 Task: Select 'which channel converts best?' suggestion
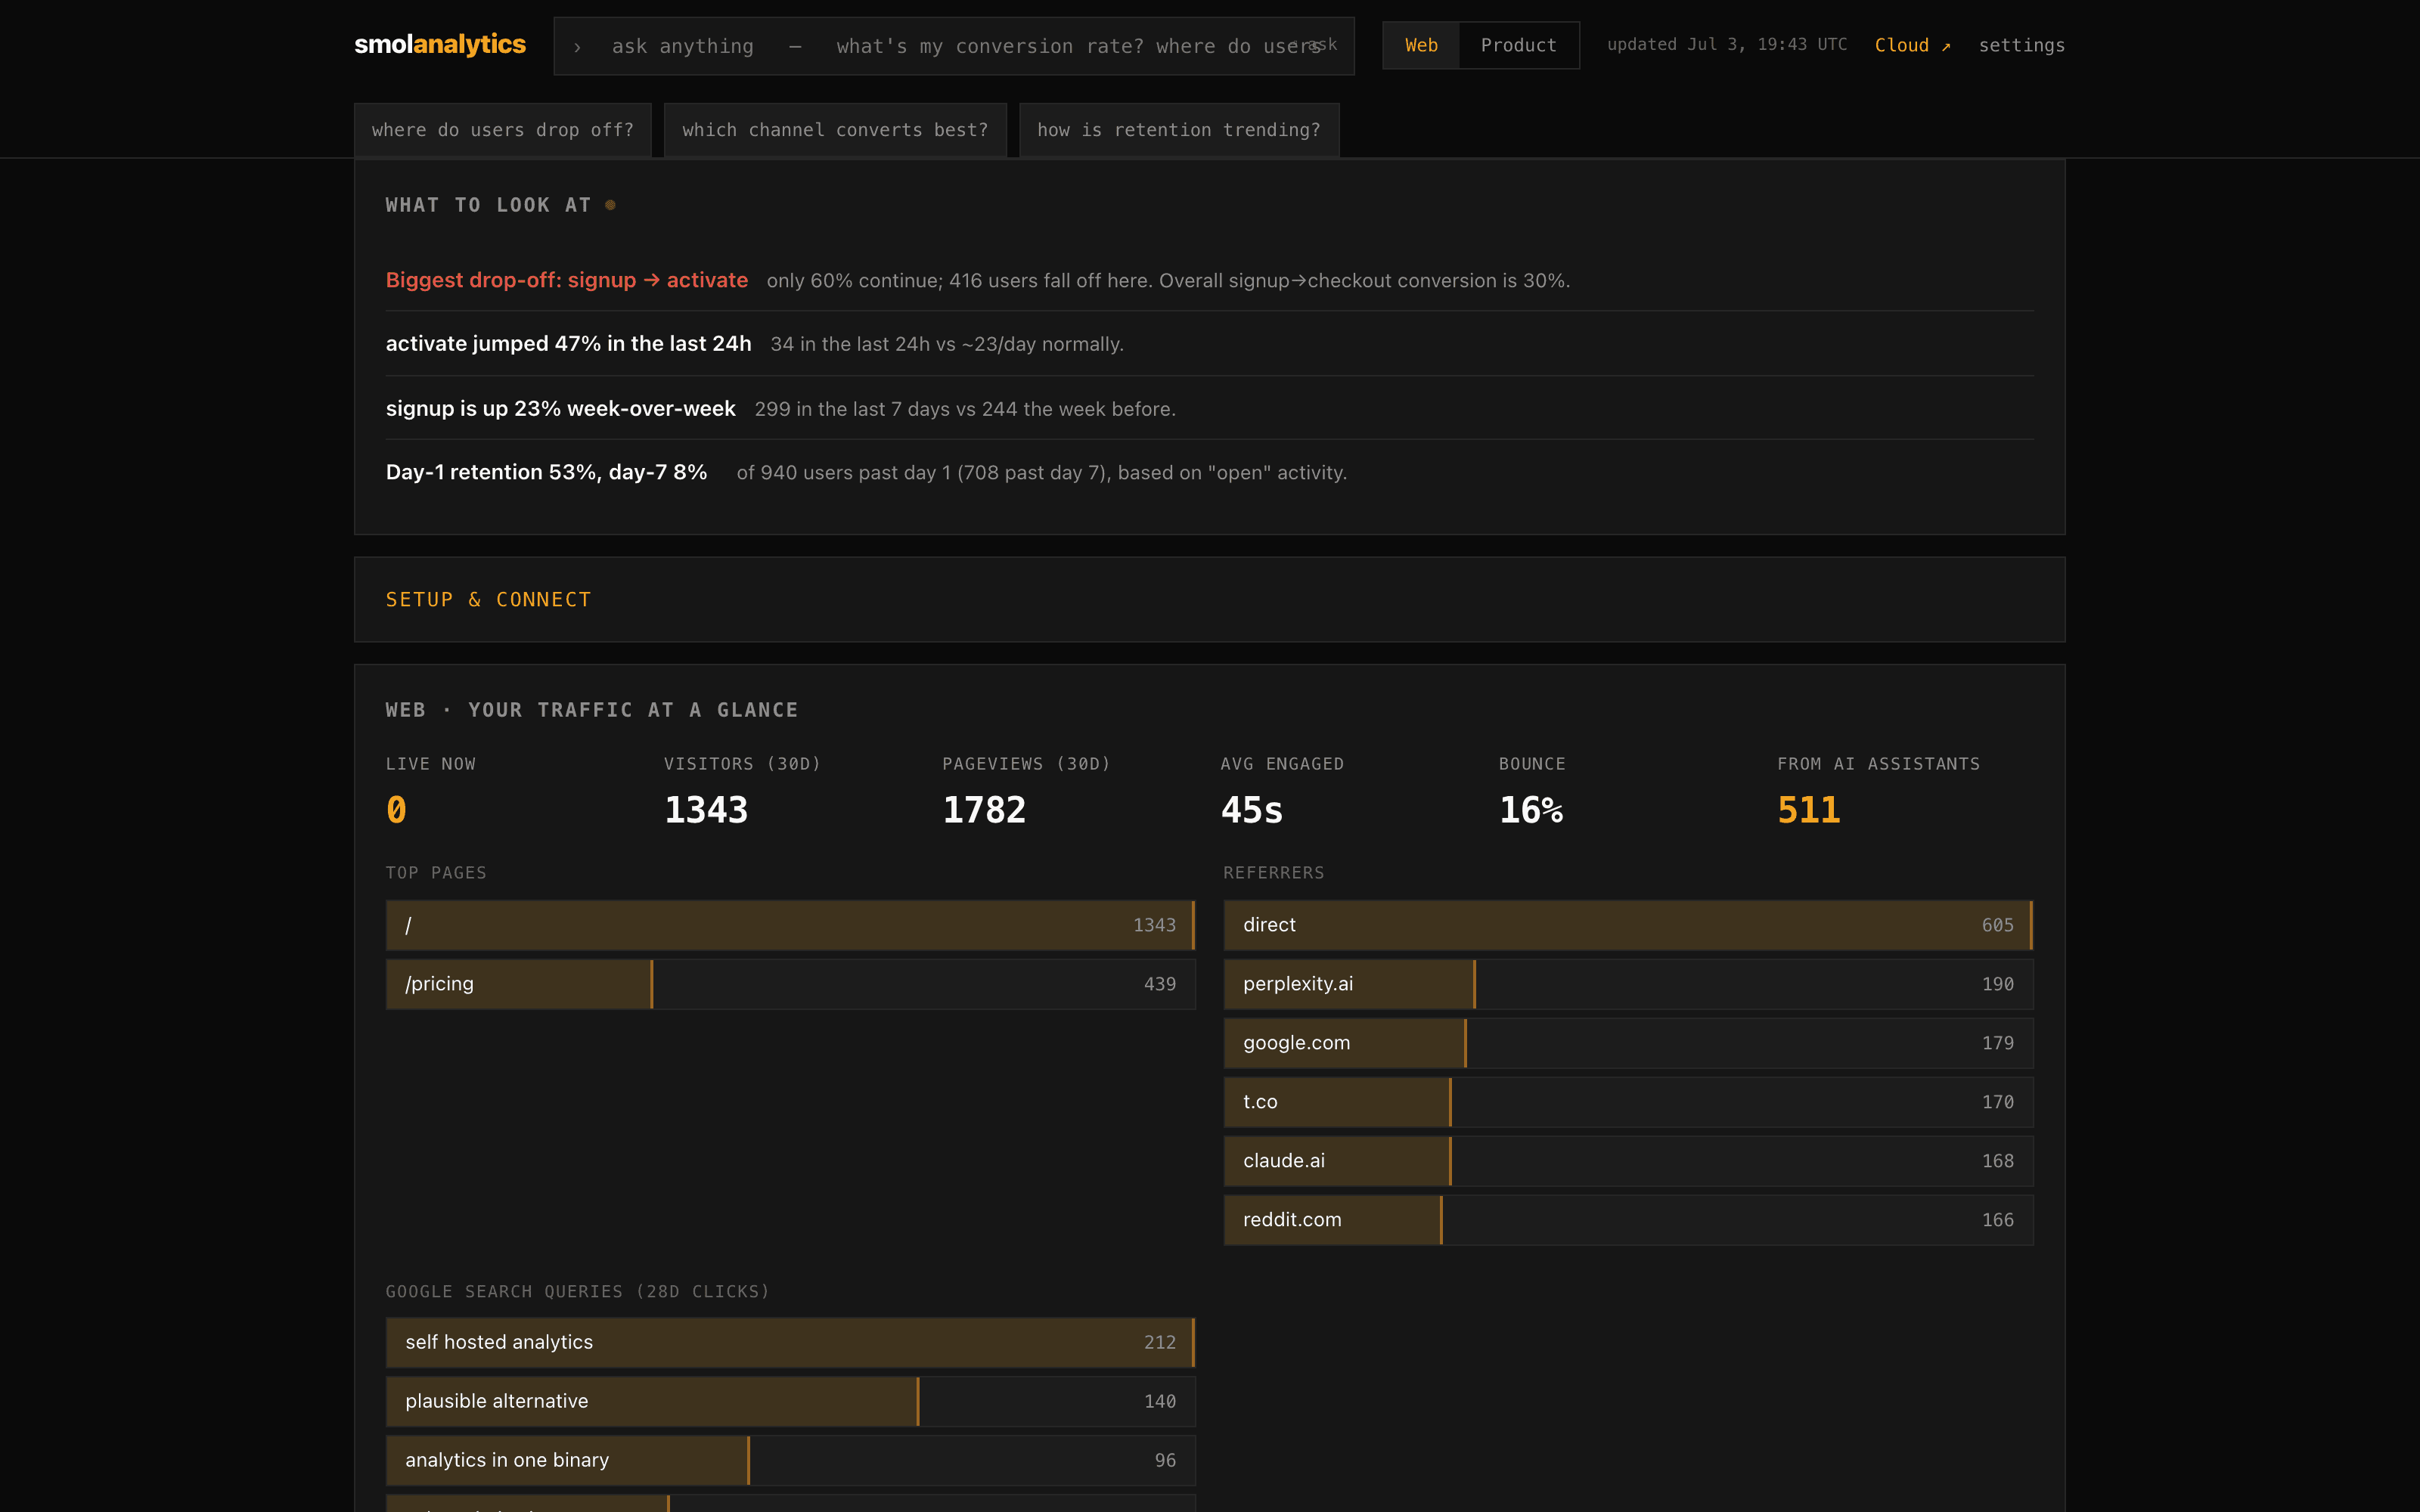click(x=835, y=130)
